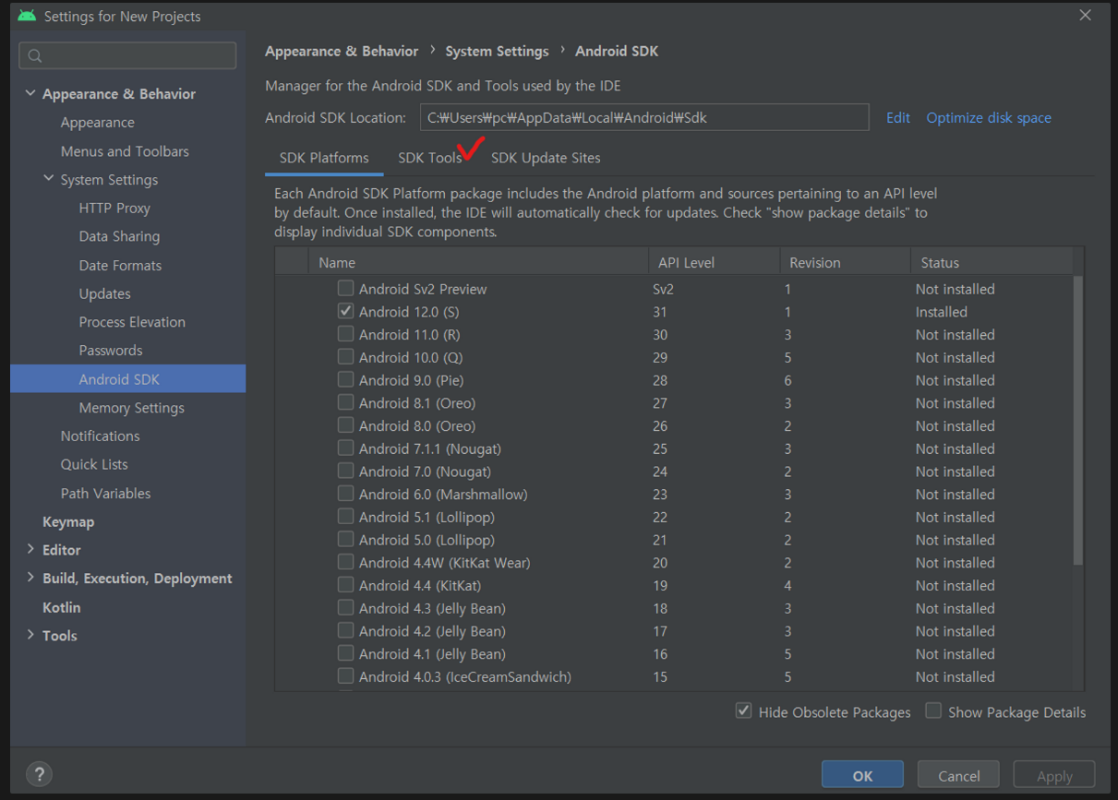Toggle Hide Obsolete Packages checkbox
Viewport: 1118px width, 800px height.
click(743, 710)
